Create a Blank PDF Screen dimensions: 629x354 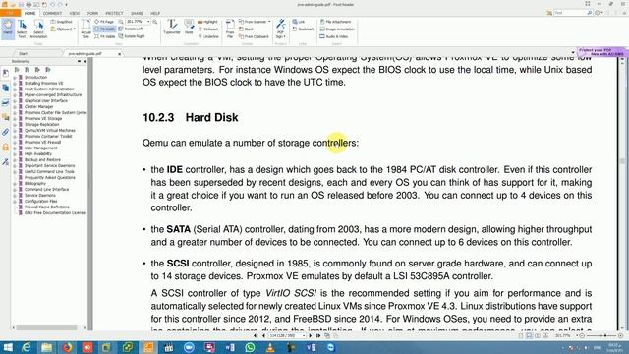246,29
